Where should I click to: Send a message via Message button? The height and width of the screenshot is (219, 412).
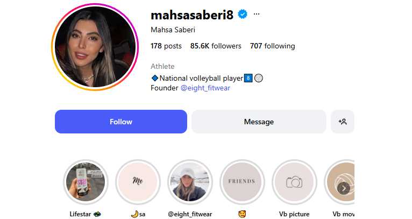pyautogui.click(x=259, y=122)
